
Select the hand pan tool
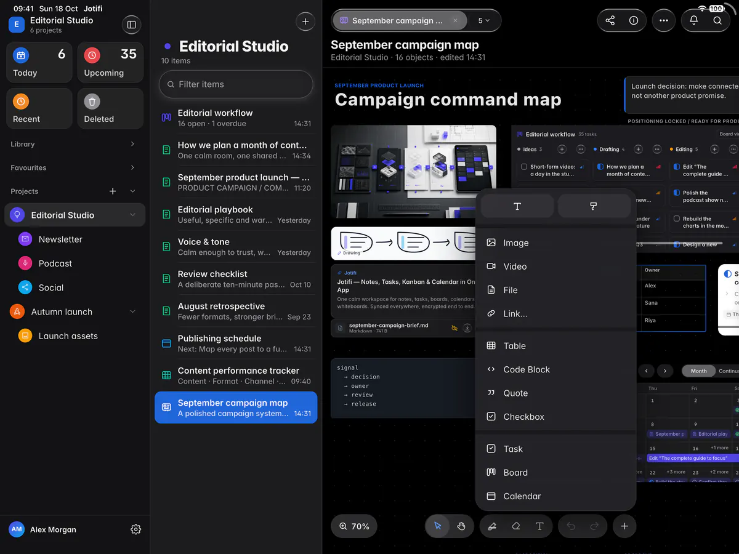(x=461, y=526)
